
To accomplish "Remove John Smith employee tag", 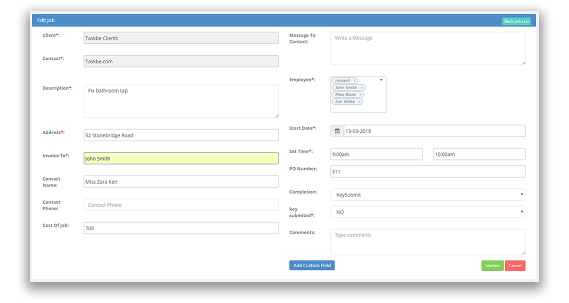I will coord(361,88).
